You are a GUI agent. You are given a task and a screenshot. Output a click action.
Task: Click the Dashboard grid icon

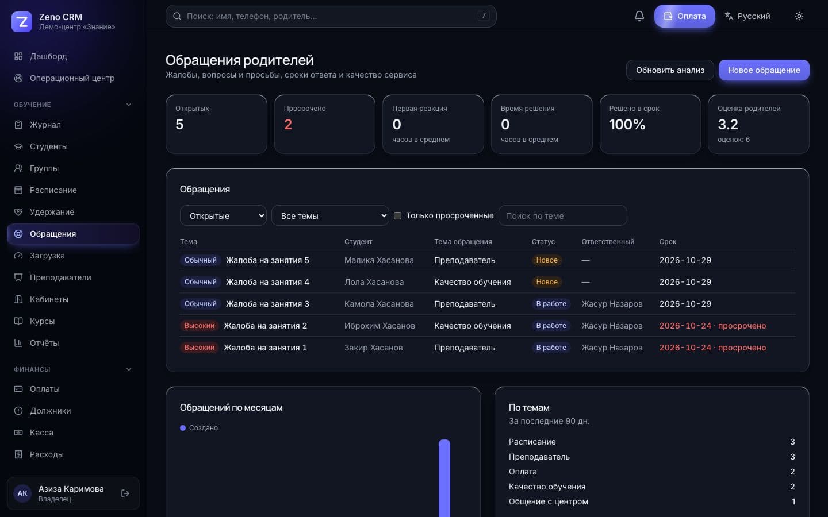click(18, 56)
